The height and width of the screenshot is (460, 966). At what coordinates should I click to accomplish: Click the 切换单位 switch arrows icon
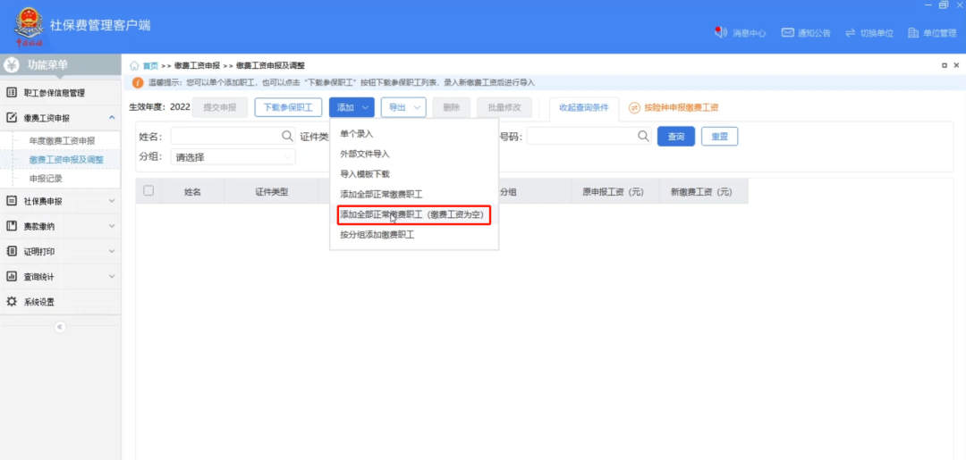pyautogui.click(x=851, y=32)
